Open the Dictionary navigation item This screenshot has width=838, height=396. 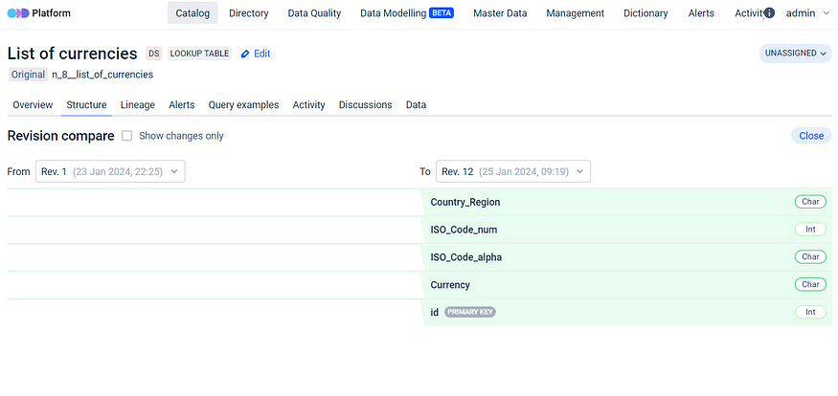tap(645, 13)
